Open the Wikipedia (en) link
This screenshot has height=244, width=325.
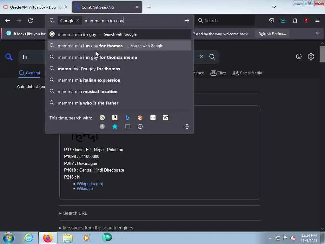pyautogui.click(x=90, y=184)
